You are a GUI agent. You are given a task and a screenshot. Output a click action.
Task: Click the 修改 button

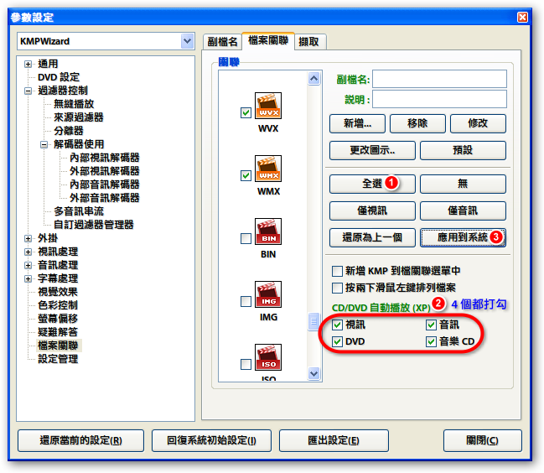pyautogui.click(x=478, y=123)
